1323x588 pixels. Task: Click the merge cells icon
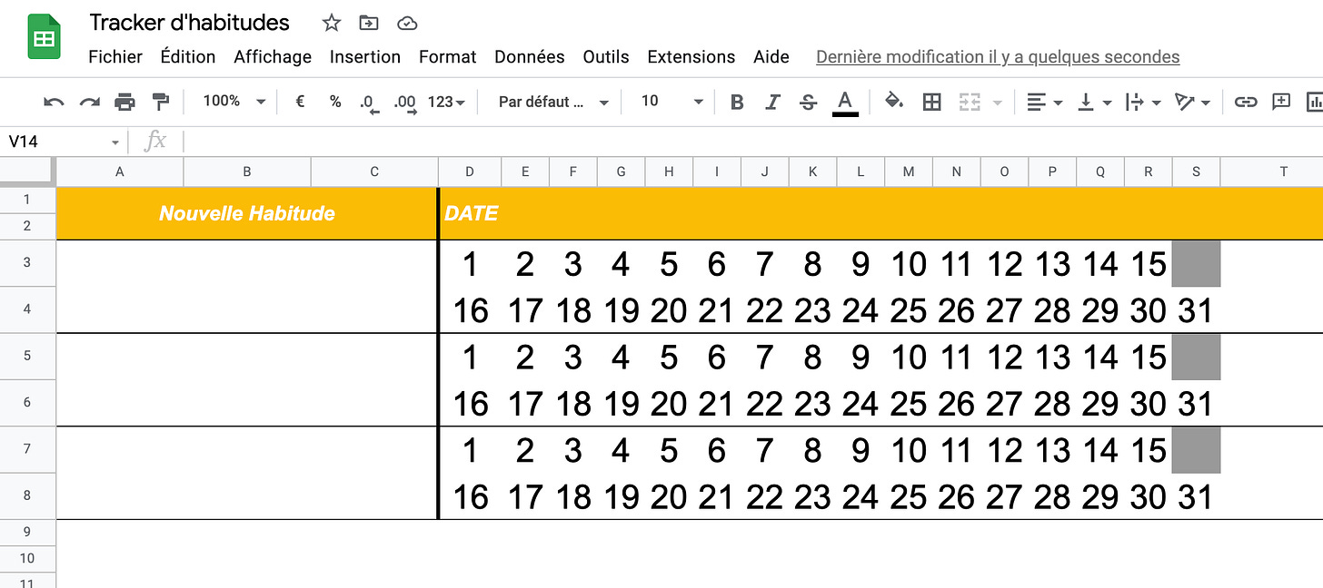click(970, 102)
